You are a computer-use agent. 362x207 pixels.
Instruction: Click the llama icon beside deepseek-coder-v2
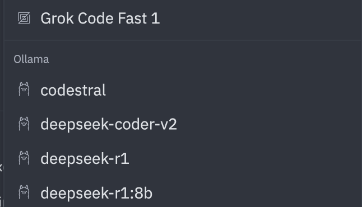tap(24, 124)
